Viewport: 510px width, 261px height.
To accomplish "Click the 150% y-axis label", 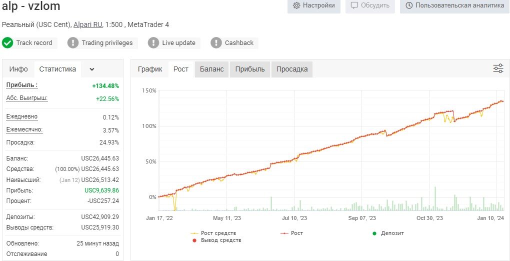I will click(x=149, y=90).
